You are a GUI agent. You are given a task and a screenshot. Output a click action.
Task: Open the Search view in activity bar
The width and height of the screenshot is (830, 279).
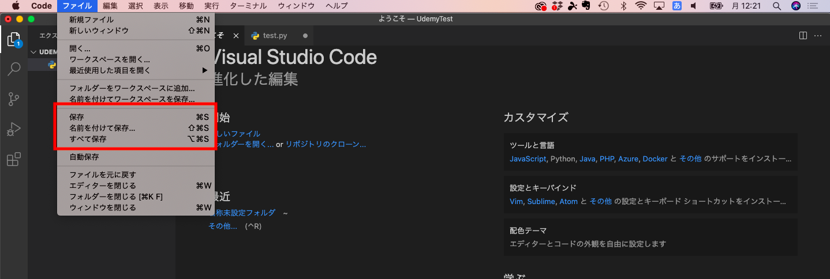tap(14, 69)
